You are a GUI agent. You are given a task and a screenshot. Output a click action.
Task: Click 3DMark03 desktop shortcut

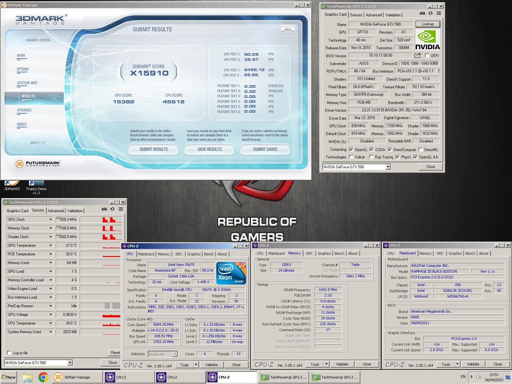[12, 185]
